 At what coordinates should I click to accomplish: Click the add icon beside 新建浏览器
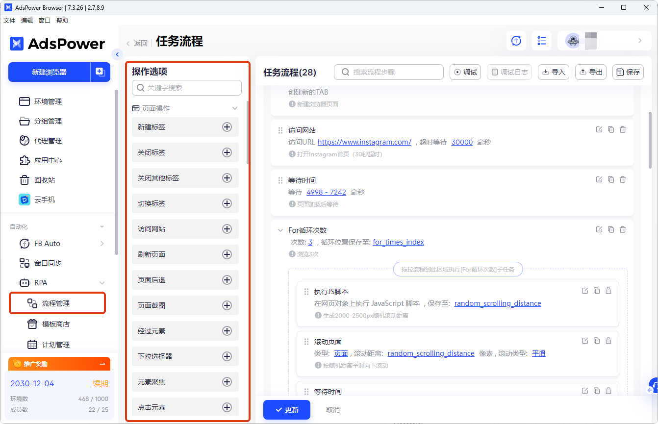[101, 72]
